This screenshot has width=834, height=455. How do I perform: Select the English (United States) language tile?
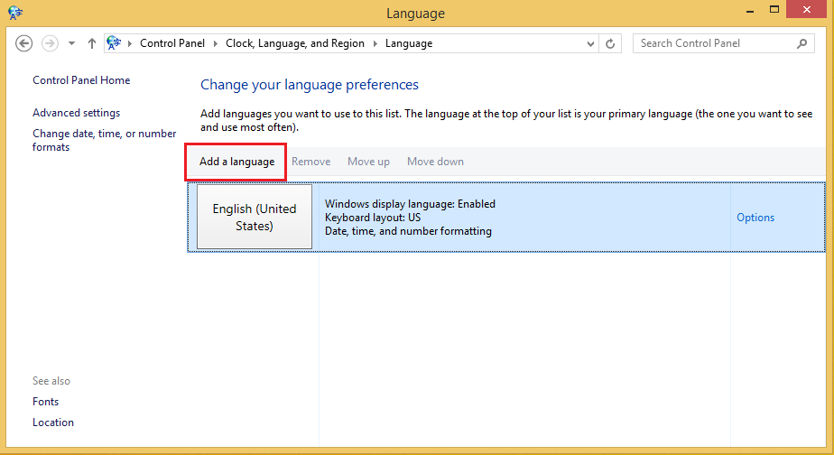tap(255, 218)
